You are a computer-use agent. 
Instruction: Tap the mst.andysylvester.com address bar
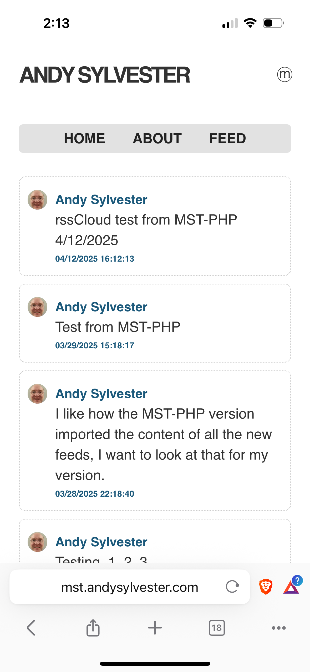pyautogui.click(x=129, y=587)
